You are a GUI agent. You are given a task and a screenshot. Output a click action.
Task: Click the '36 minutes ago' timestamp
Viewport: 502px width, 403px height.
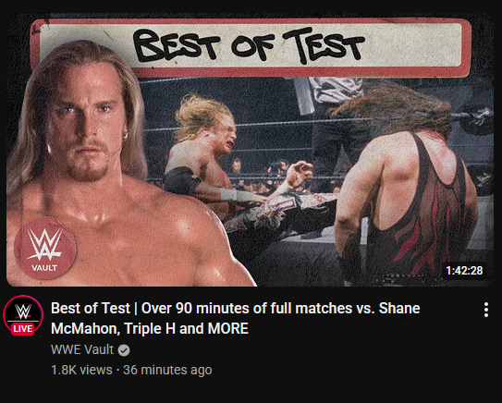[x=167, y=370]
